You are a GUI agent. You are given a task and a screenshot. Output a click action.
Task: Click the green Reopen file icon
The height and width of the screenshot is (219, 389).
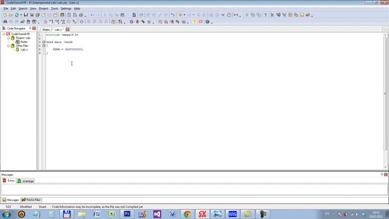click(17, 15)
